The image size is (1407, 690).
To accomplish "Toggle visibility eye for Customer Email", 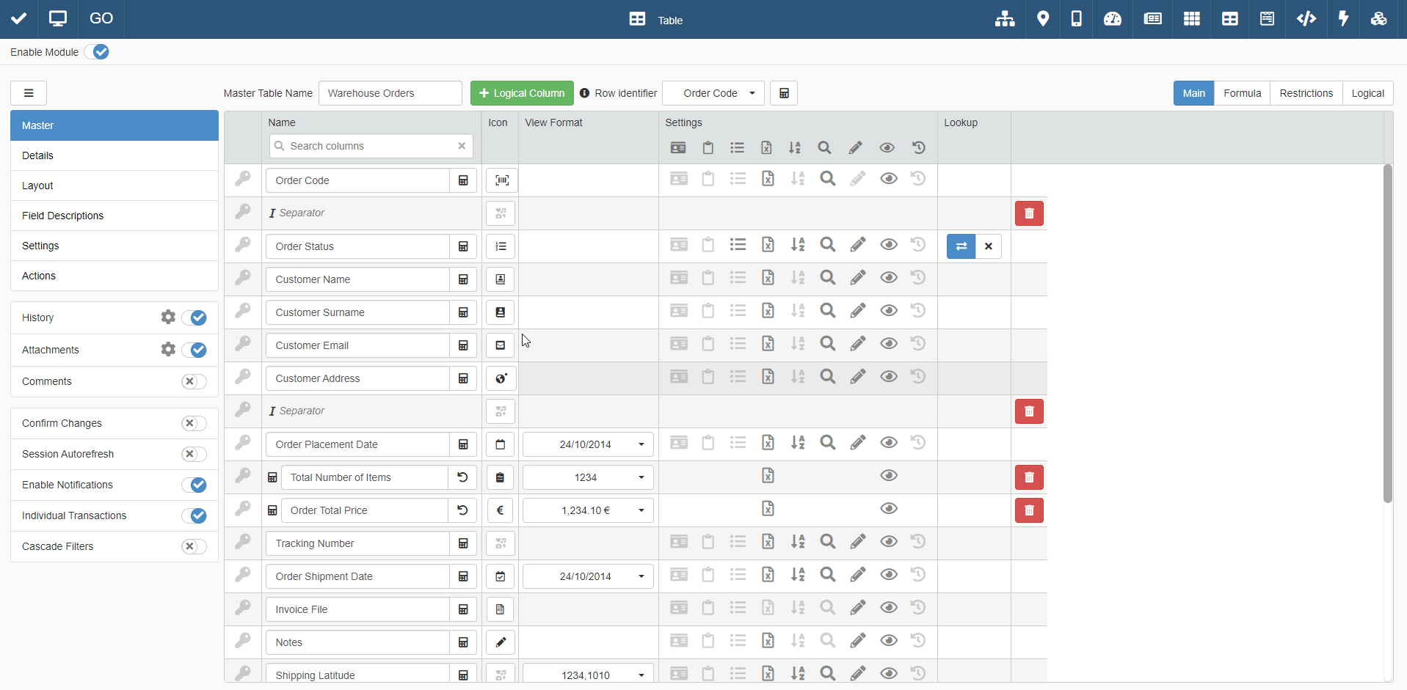I will point(888,344).
